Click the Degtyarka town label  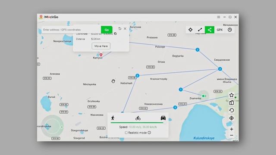click(178, 56)
